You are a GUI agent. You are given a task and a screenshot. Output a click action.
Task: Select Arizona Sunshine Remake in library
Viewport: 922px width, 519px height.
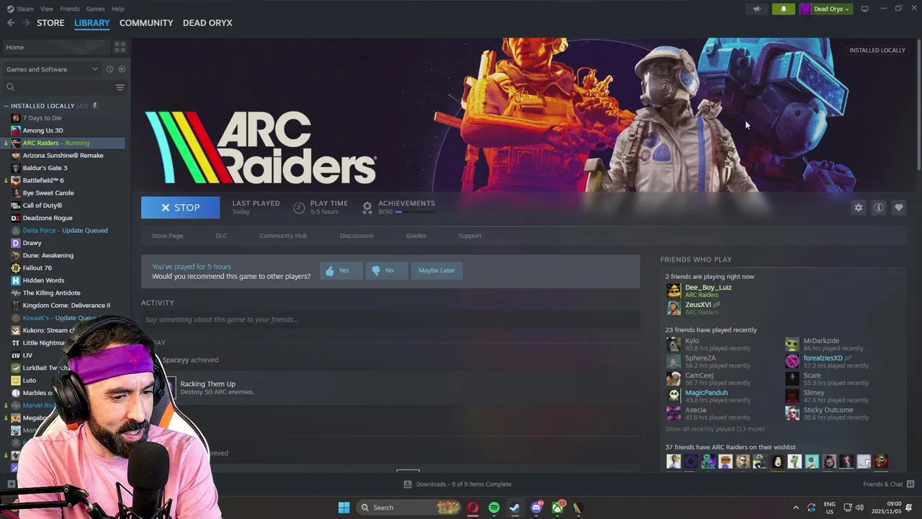coord(63,156)
